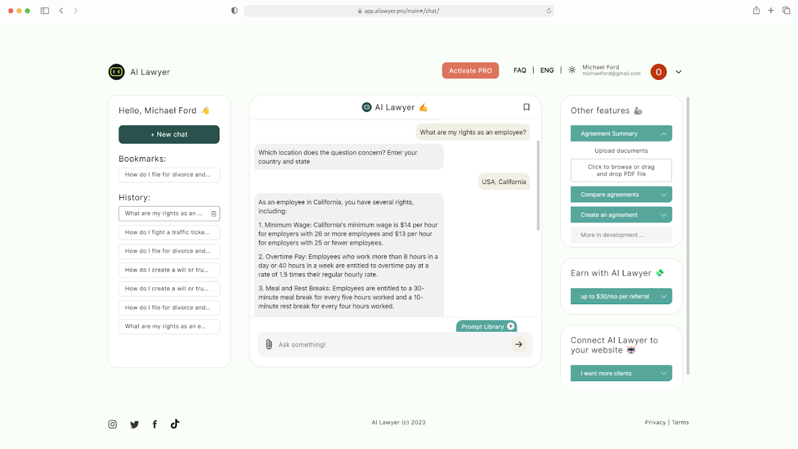
Task: Click the PDF upload drop zone
Action: 621,171
